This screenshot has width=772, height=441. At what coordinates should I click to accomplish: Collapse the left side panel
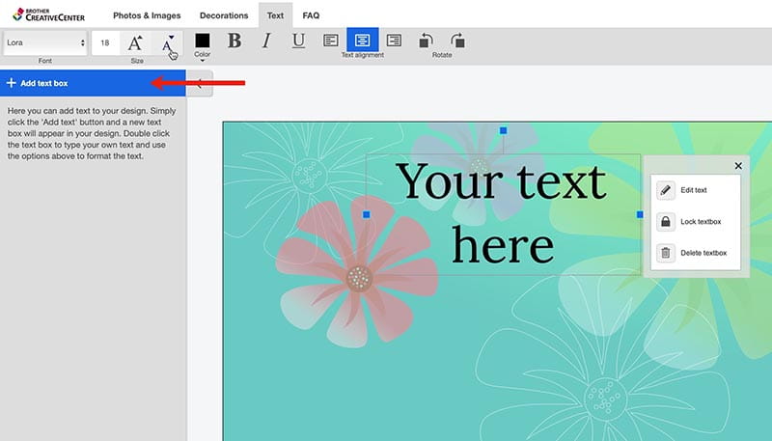pyautogui.click(x=200, y=83)
